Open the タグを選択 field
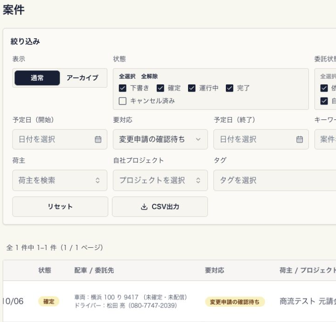 tap(275, 181)
